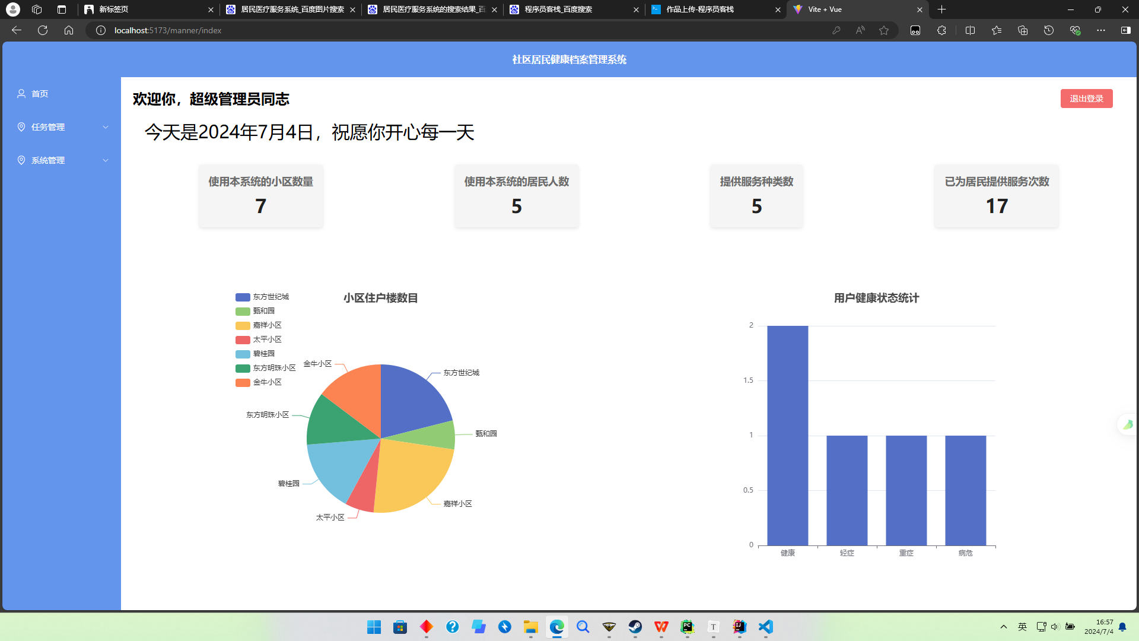Switch to 居民医疗服务系统_百度图片搜索 tab
This screenshot has height=641, width=1139.
pyautogui.click(x=291, y=9)
